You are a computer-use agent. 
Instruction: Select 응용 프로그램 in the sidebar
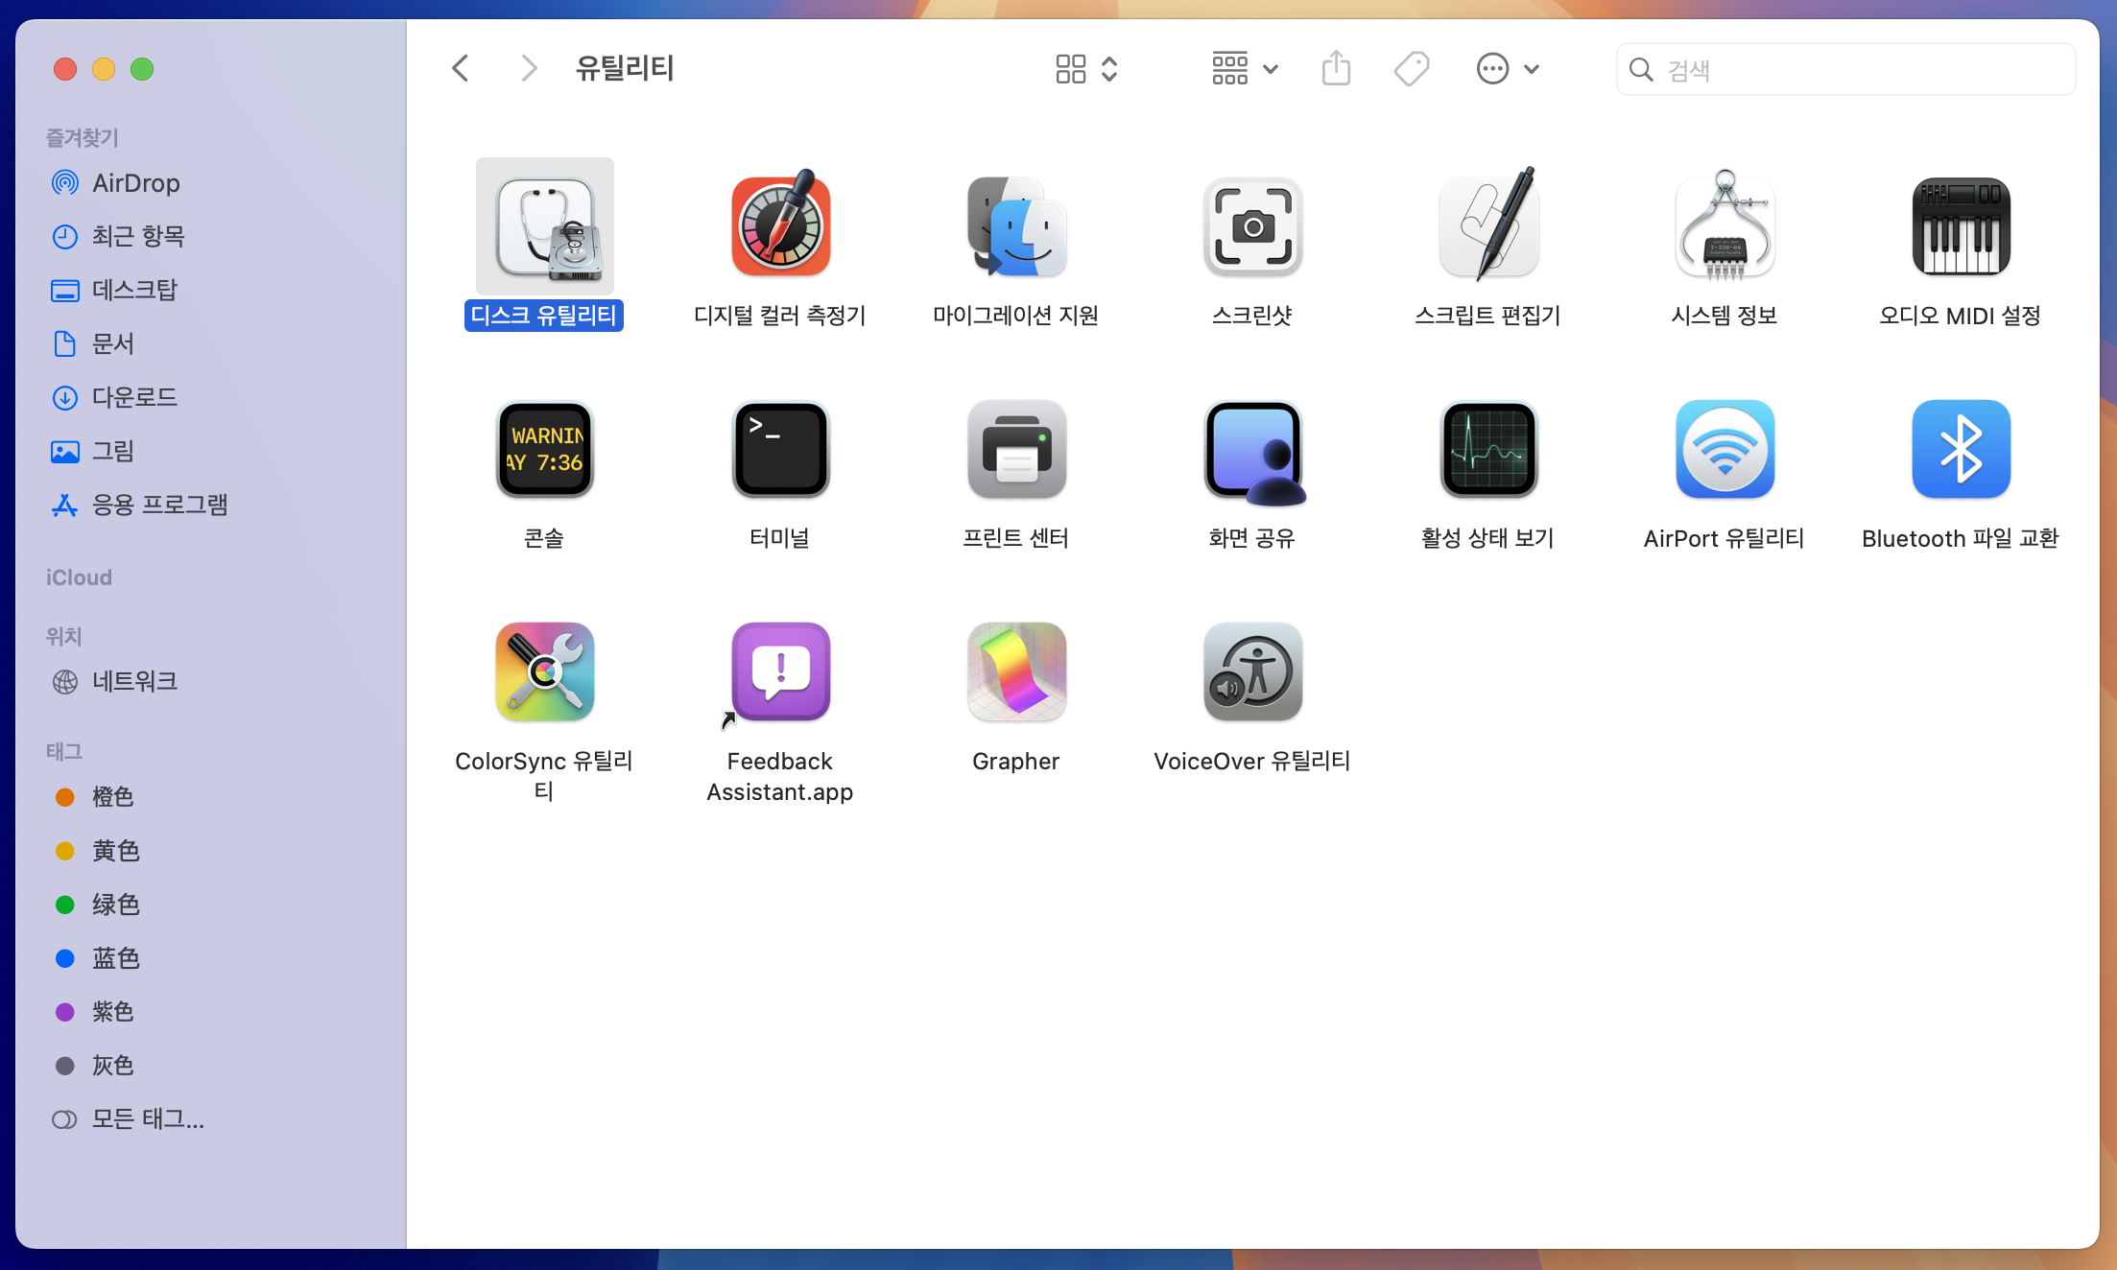pos(159,505)
